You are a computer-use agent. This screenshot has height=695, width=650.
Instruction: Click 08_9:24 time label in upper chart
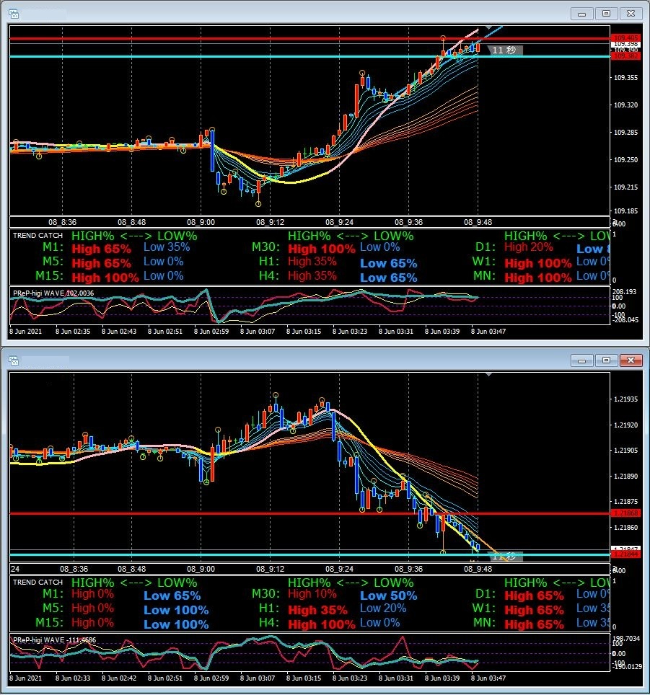[339, 222]
